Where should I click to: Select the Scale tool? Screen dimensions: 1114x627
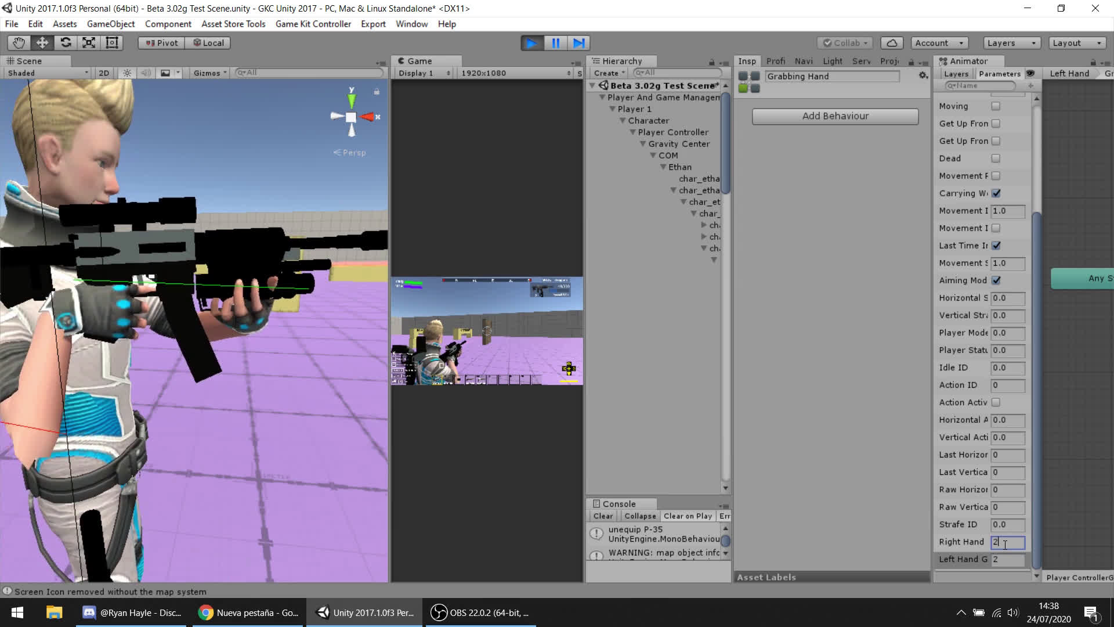pos(89,43)
